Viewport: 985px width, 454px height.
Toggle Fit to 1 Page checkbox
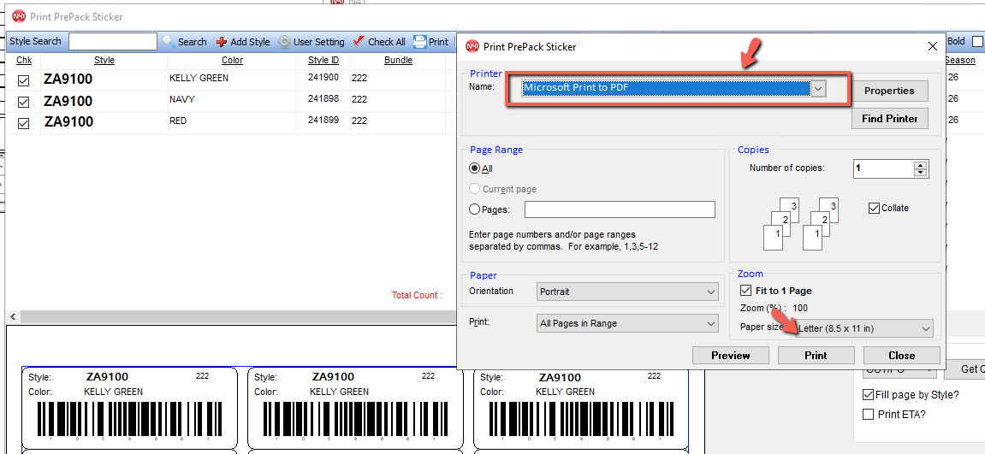tap(745, 291)
